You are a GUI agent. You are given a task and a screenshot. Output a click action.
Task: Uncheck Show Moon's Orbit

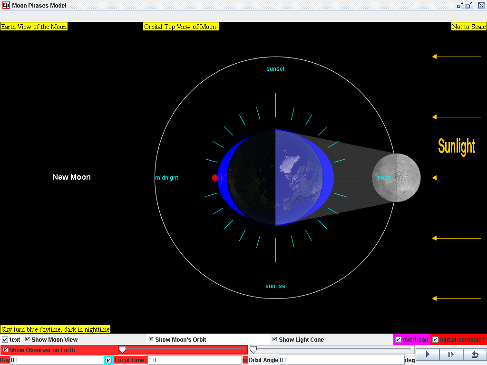pos(151,339)
